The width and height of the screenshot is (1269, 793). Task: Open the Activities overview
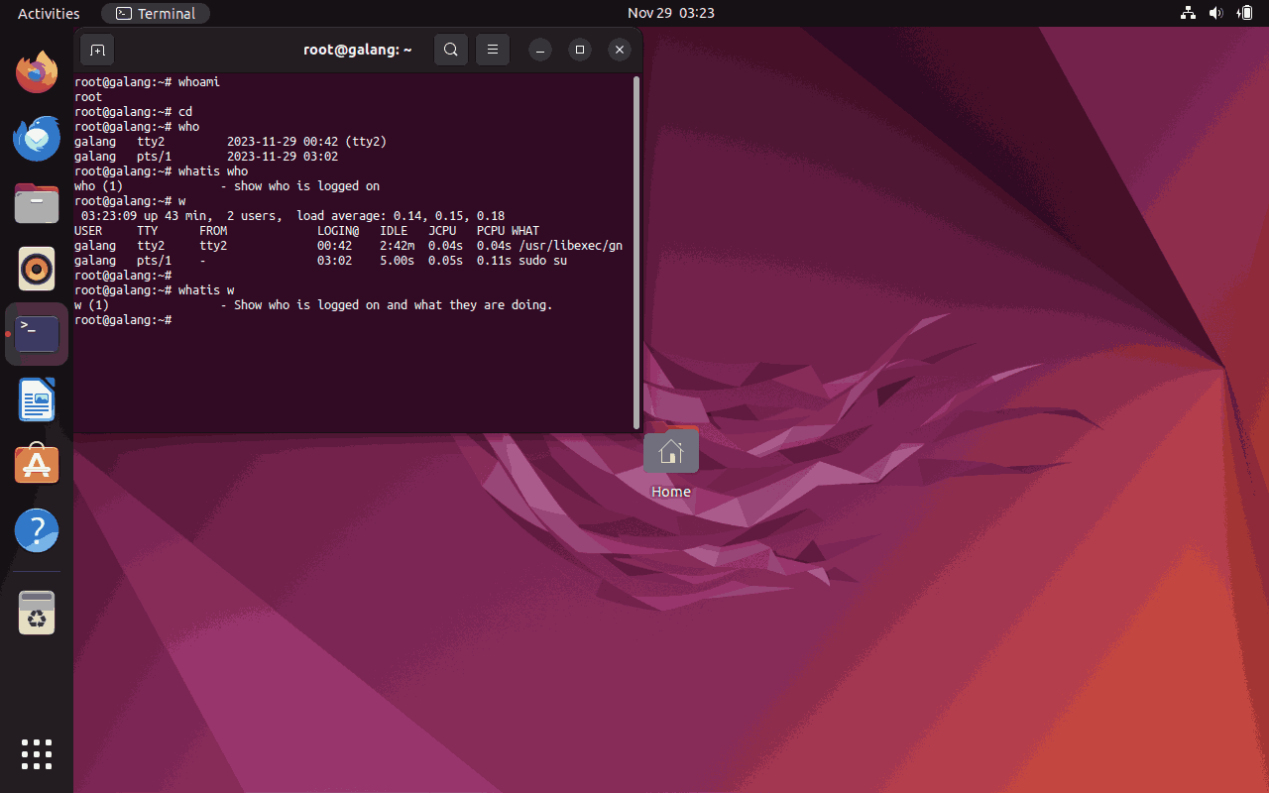click(49, 13)
